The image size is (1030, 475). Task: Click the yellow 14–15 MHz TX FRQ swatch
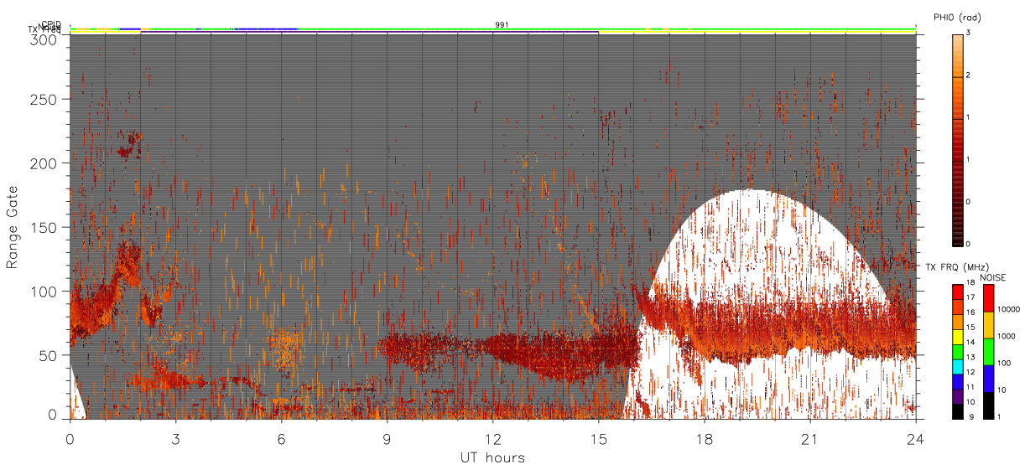pos(957,337)
